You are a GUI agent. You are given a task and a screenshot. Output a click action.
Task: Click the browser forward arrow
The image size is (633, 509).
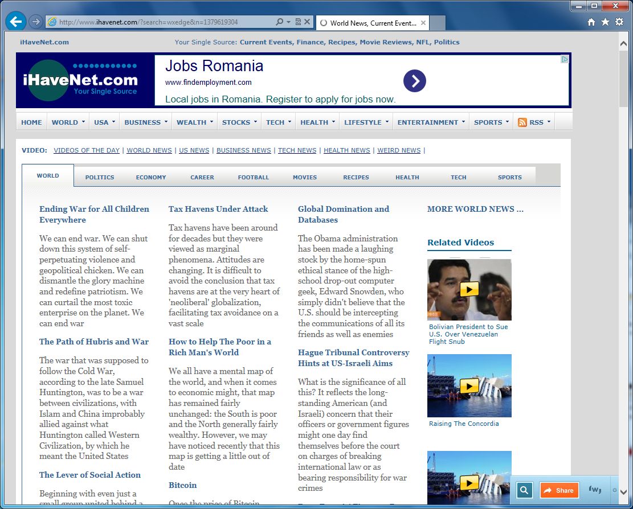(36, 22)
